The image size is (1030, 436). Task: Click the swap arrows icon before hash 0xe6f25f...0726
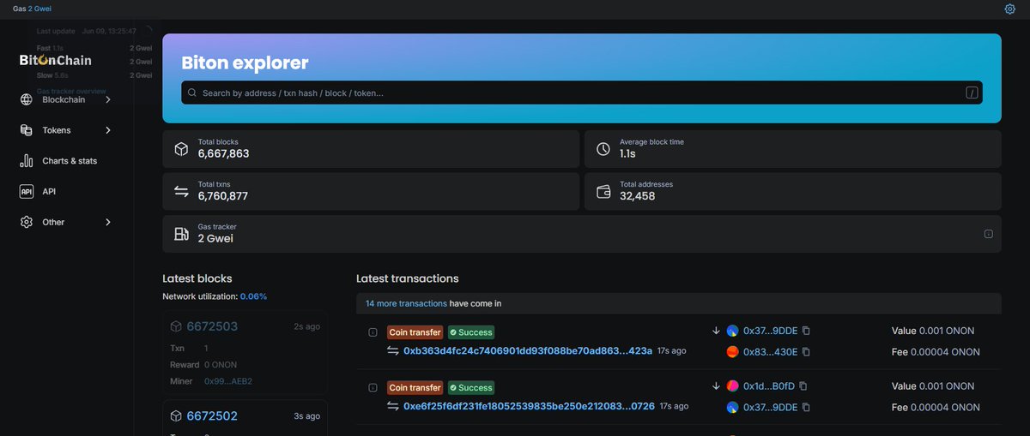pyautogui.click(x=393, y=407)
